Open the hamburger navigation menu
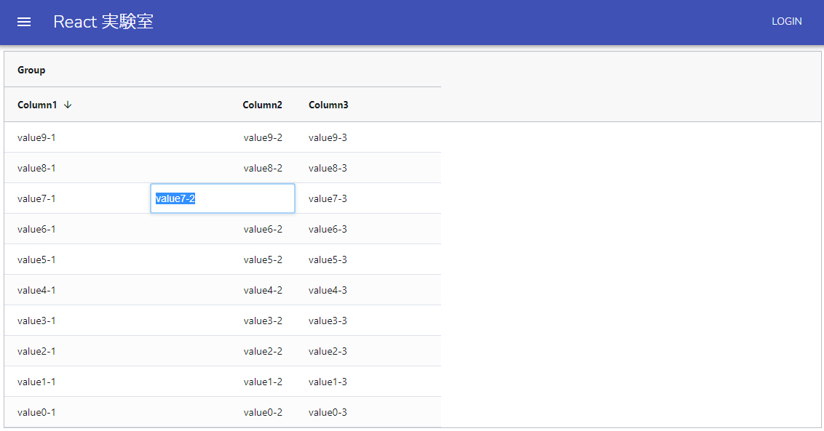This screenshot has width=824, height=431. point(24,21)
